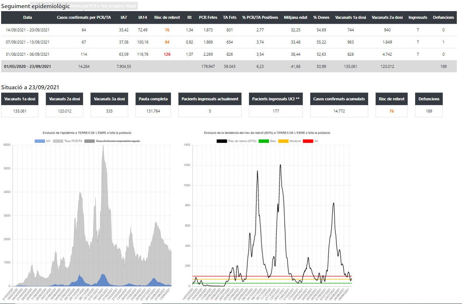Click the TA Fets column header
462x304 pixels.
coord(230,17)
